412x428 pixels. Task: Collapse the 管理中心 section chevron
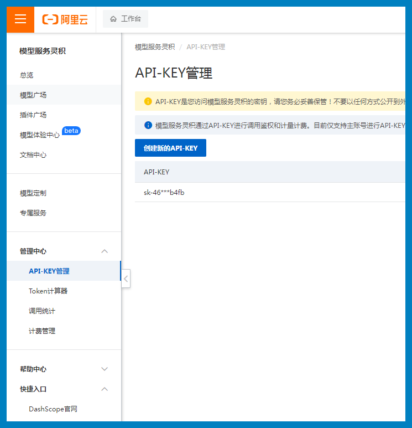pyautogui.click(x=105, y=251)
